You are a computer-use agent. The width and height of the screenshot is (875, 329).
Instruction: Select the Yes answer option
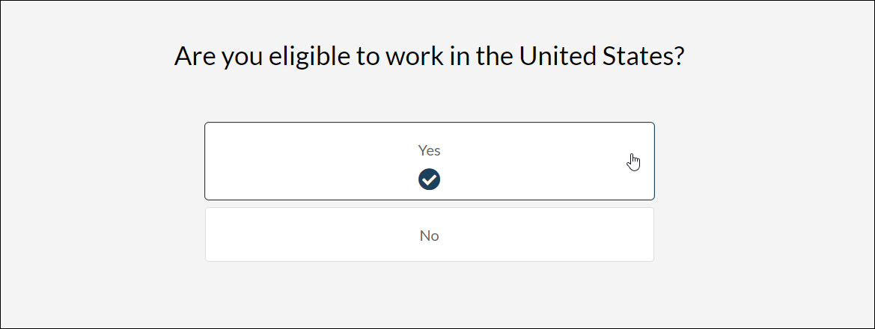coord(429,161)
